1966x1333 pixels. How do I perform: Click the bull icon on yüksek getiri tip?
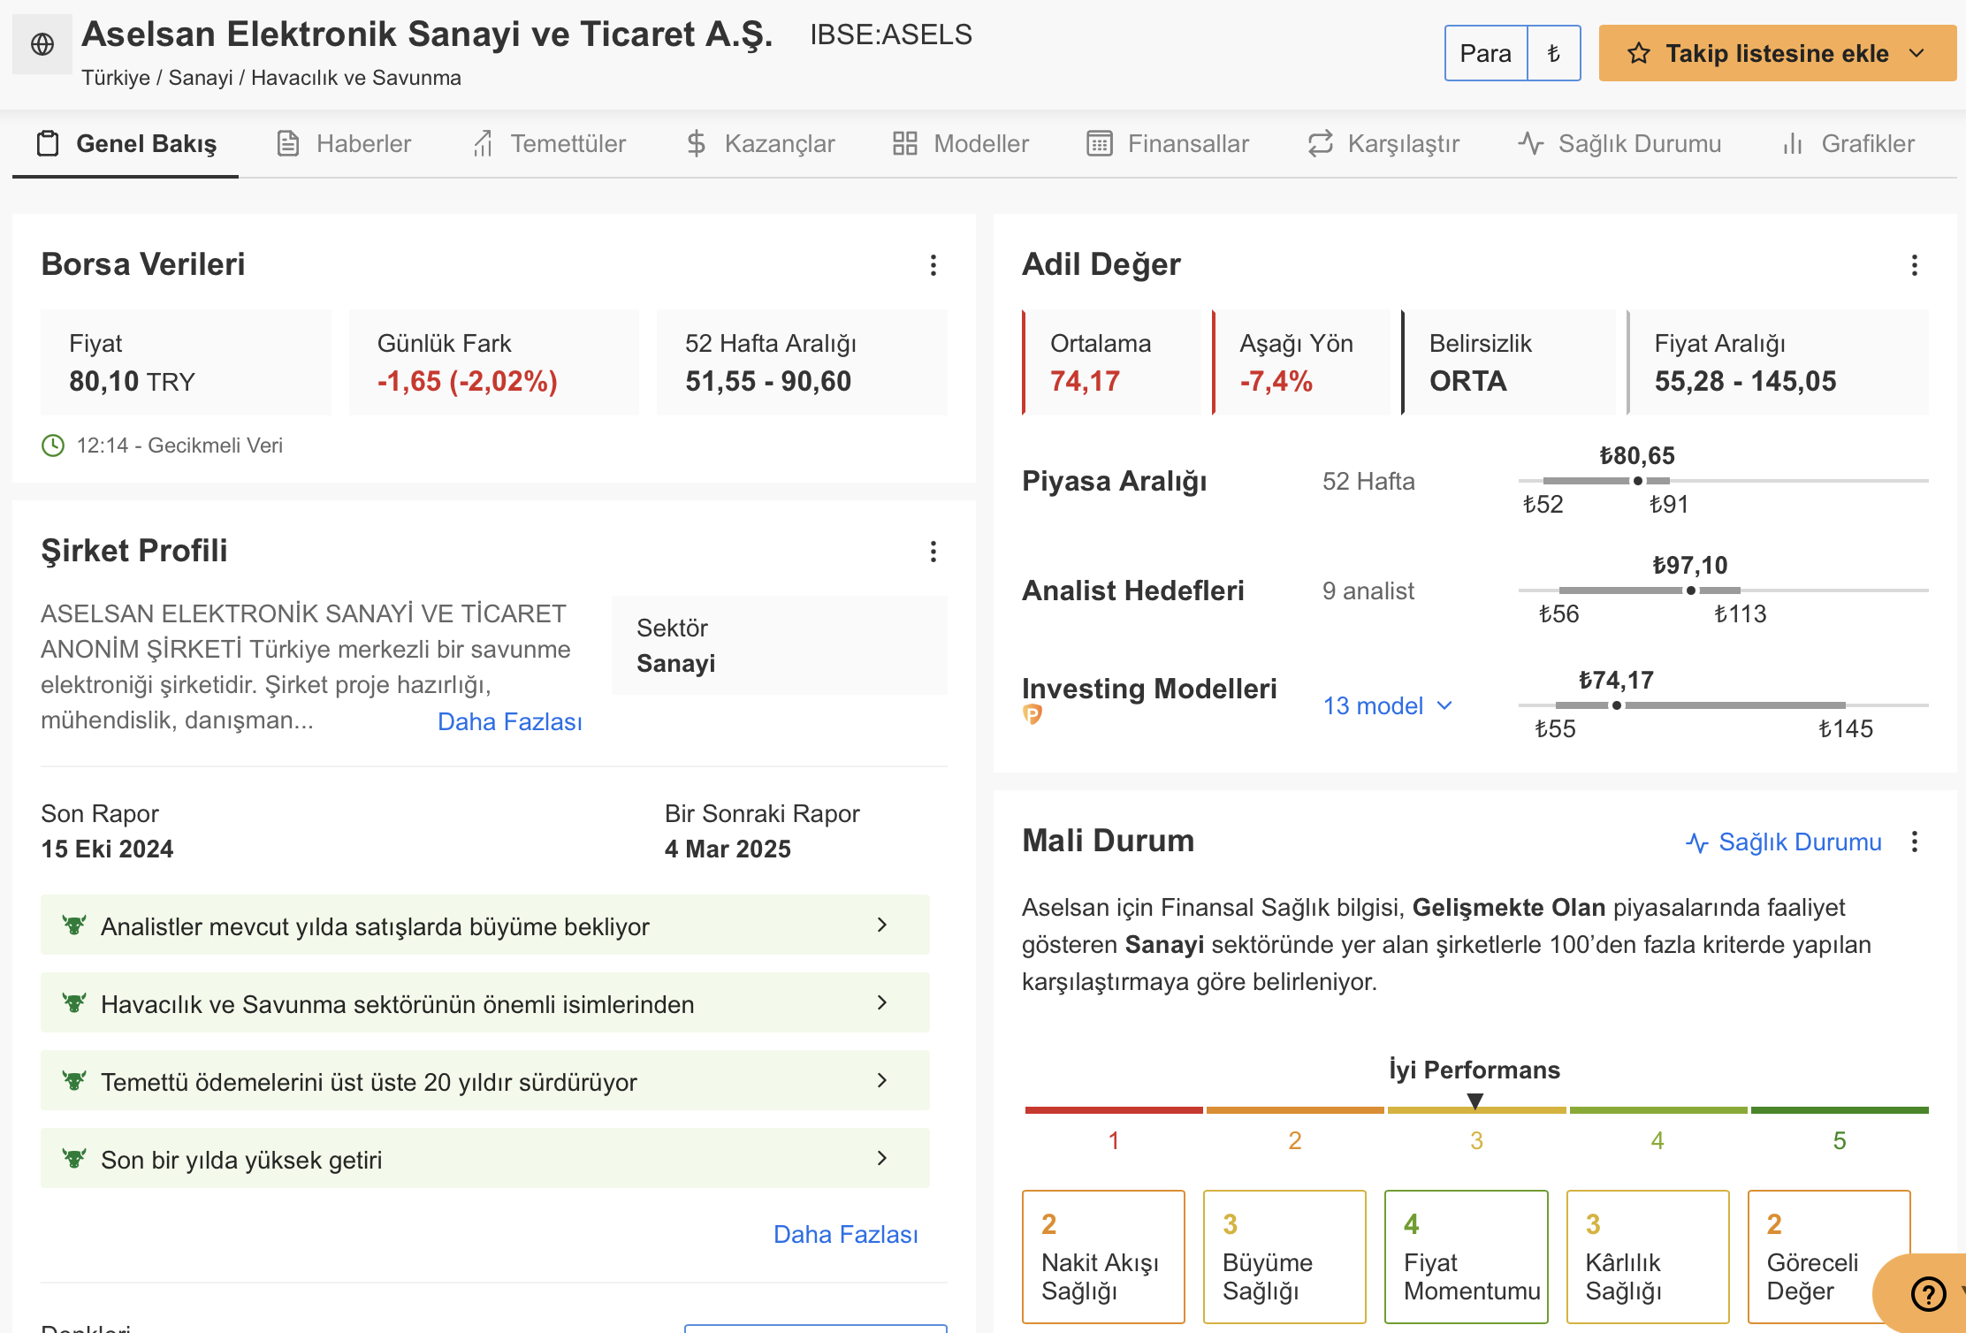point(74,1159)
